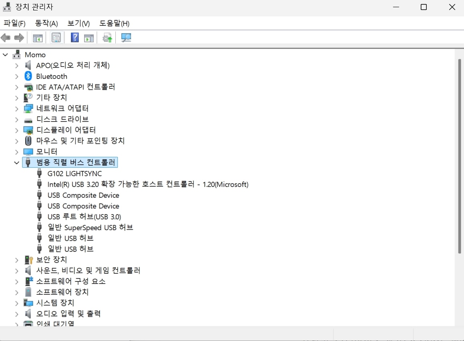
Task: Click the Show/Hide Action Pane toolbar icon
Action: click(x=89, y=38)
